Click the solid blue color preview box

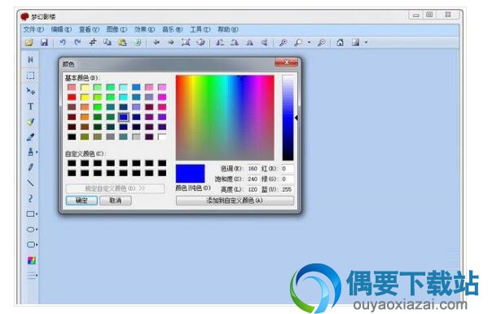pyautogui.click(x=190, y=174)
